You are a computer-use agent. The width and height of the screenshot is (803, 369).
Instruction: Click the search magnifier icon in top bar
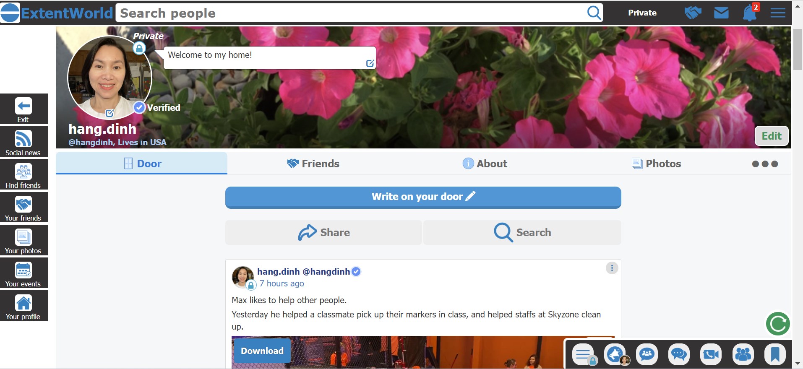594,13
